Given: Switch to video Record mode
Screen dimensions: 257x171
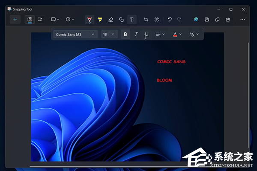Looking at the screenshot, I should (40, 19).
